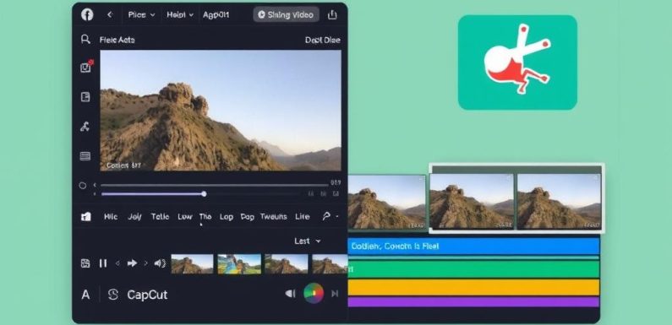
Task: Click the skip-back icon near color wheel
Action: [291, 293]
